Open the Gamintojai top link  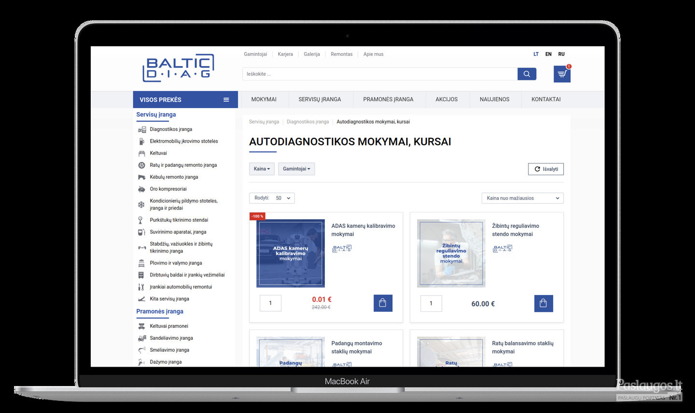click(255, 54)
